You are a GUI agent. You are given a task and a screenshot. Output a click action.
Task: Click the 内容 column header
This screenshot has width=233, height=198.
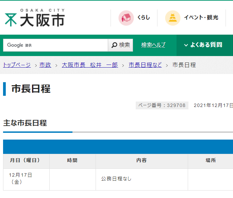click(x=142, y=161)
